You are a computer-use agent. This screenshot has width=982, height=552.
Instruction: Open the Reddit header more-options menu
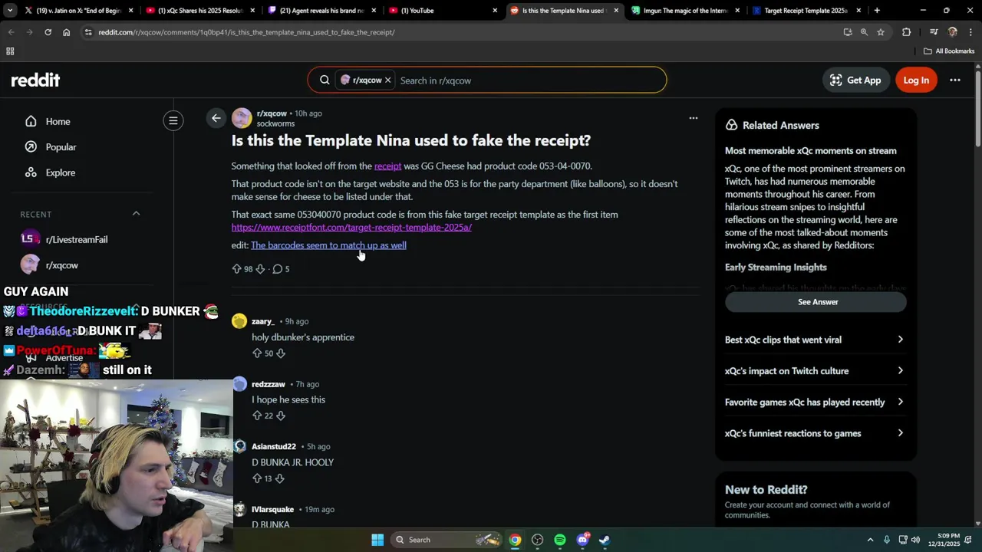tap(955, 80)
